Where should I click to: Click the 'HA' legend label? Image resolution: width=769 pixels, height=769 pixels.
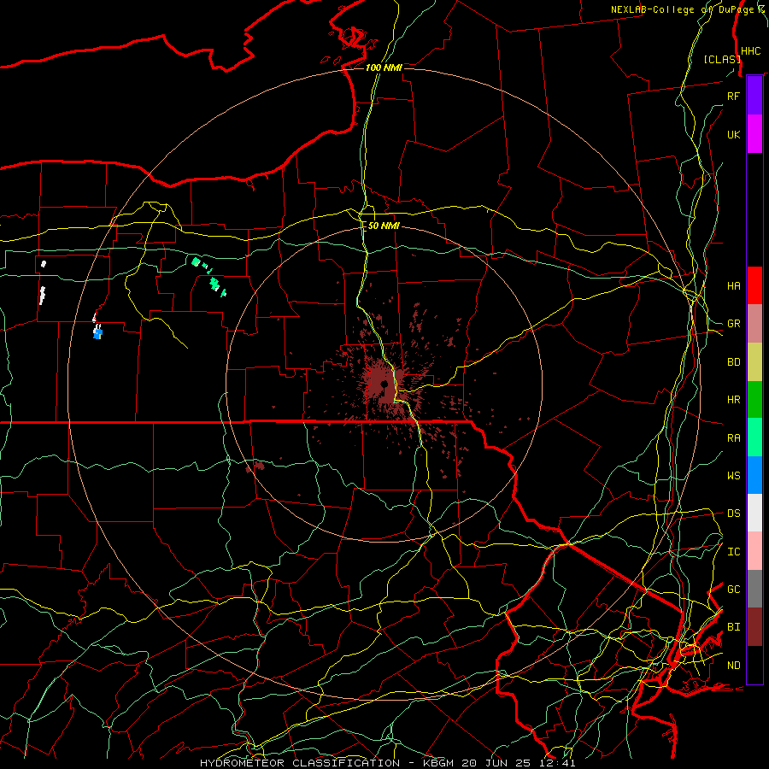[x=733, y=286]
